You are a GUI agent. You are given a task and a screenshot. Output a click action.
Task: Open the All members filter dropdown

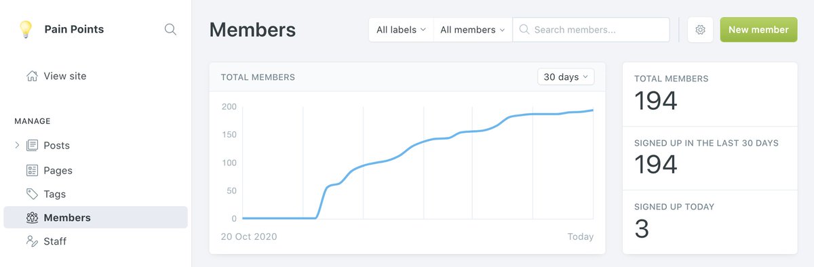473,30
